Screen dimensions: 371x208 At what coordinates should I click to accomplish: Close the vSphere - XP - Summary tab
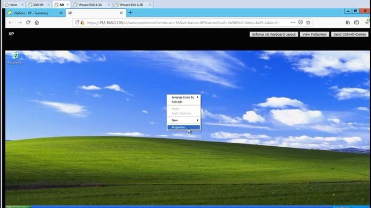(x=61, y=13)
